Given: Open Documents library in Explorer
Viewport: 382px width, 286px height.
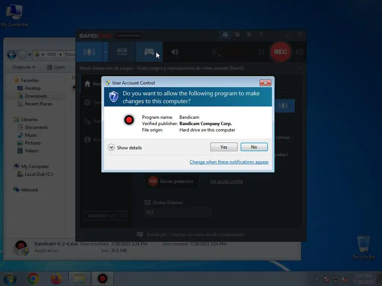Looking at the screenshot, I should tap(33, 127).
